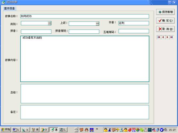
Task: Jump to the first record arrow
Action: click(159, 37)
